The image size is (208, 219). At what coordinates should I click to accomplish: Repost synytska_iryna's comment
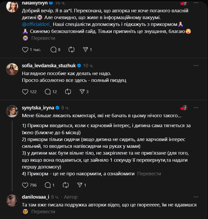tap(66, 185)
